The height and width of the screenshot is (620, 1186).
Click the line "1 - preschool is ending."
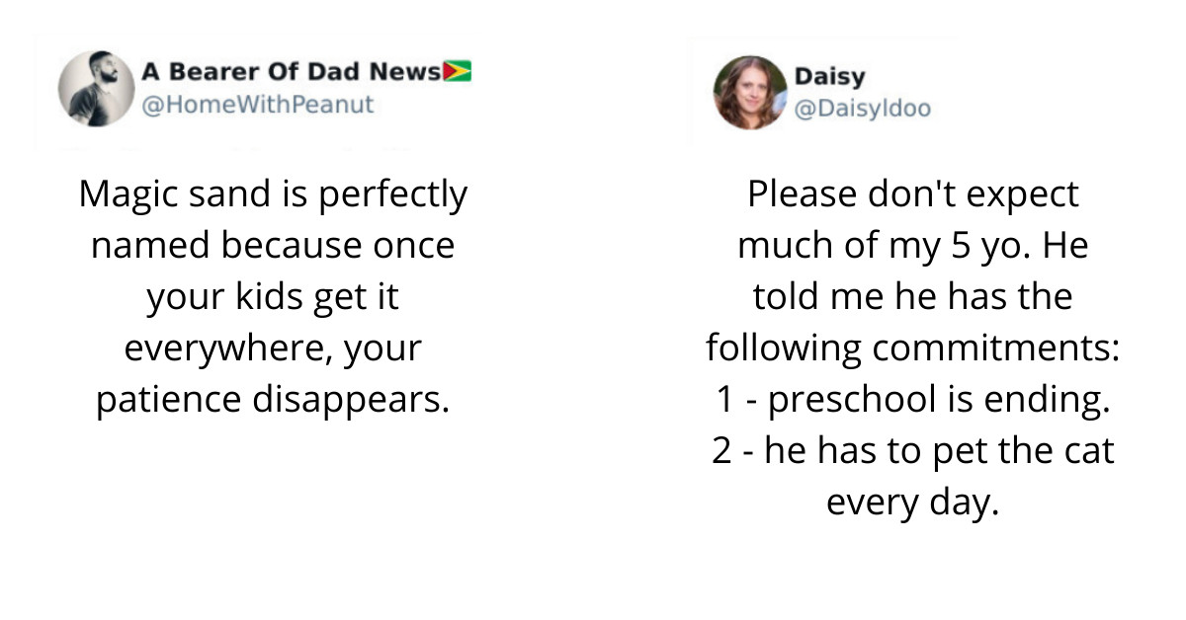[912, 400]
